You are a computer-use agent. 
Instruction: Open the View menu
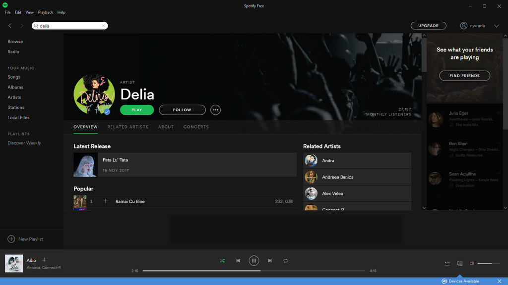click(x=29, y=12)
